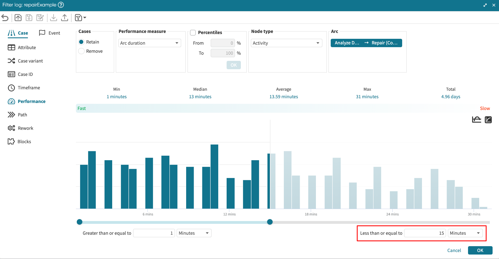499x259 pixels.
Task: Click the Cancel link
Action: pyautogui.click(x=454, y=250)
